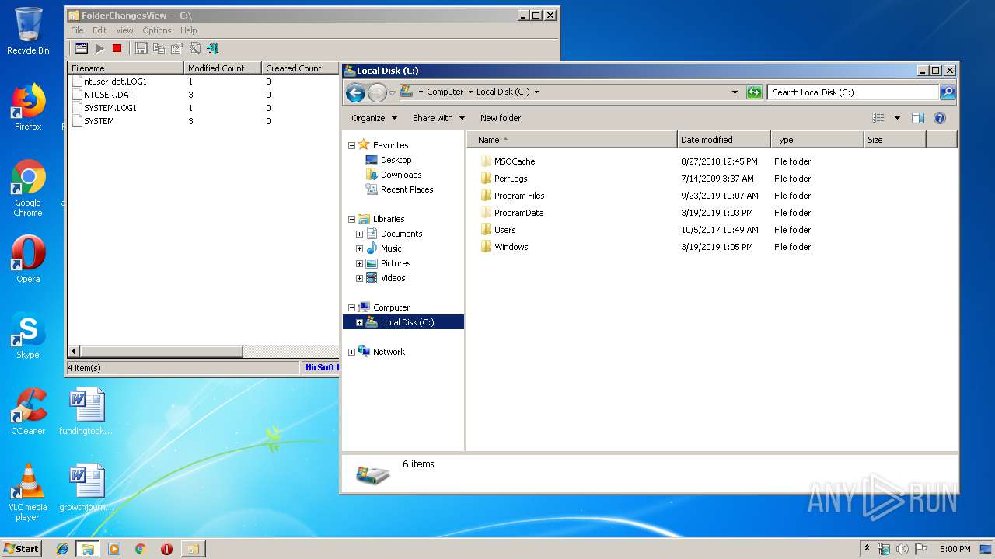
Task: Click the Exit icon in FolderChangesView toolbar
Action: coord(212,48)
